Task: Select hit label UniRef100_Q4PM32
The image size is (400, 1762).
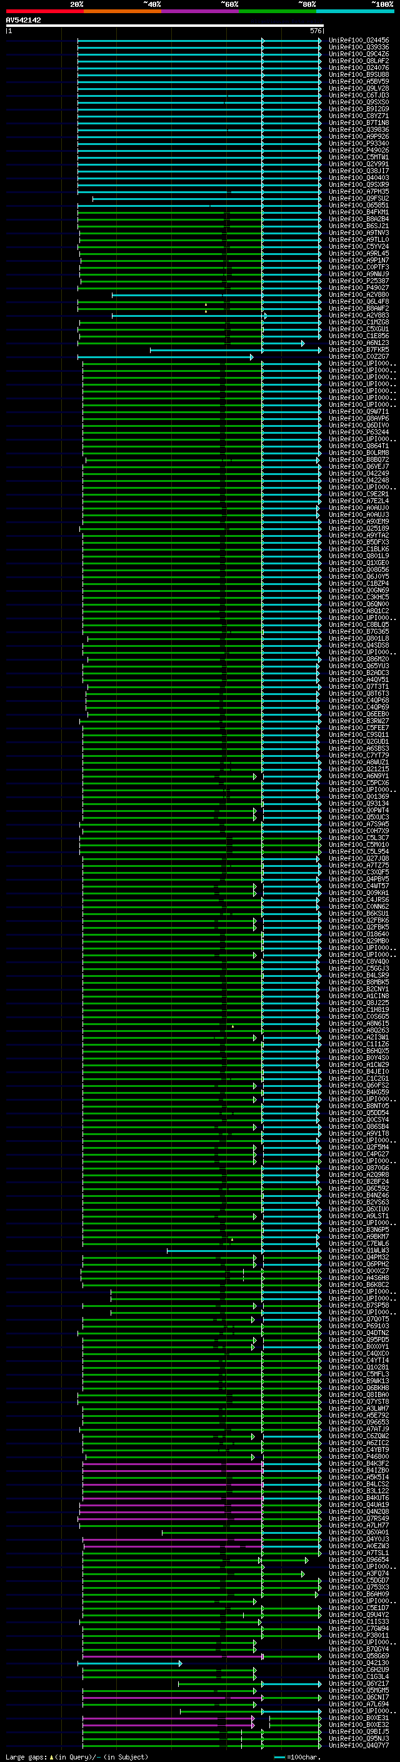Action: click(359, 1256)
